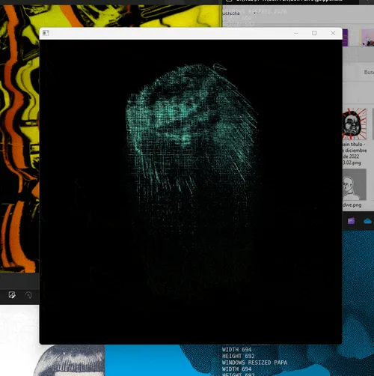Maximize the point cloud render window
The image size is (374, 376).
(314, 33)
